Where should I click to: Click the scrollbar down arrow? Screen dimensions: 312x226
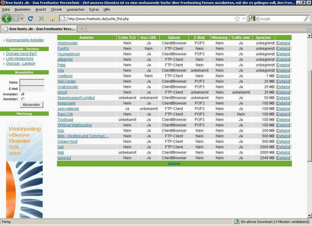[310, 216]
